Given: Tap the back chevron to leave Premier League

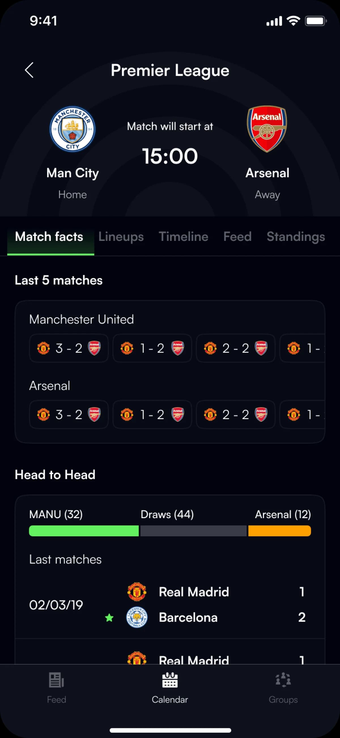Looking at the screenshot, I should (x=29, y=70).
